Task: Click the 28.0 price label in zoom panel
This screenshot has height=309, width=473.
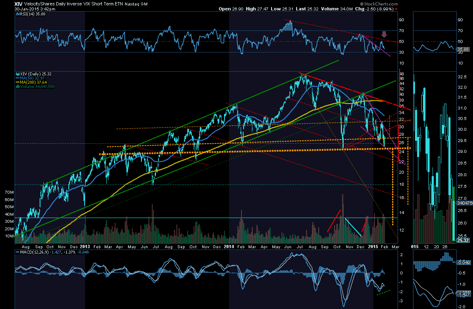Action: pos(462,174)
